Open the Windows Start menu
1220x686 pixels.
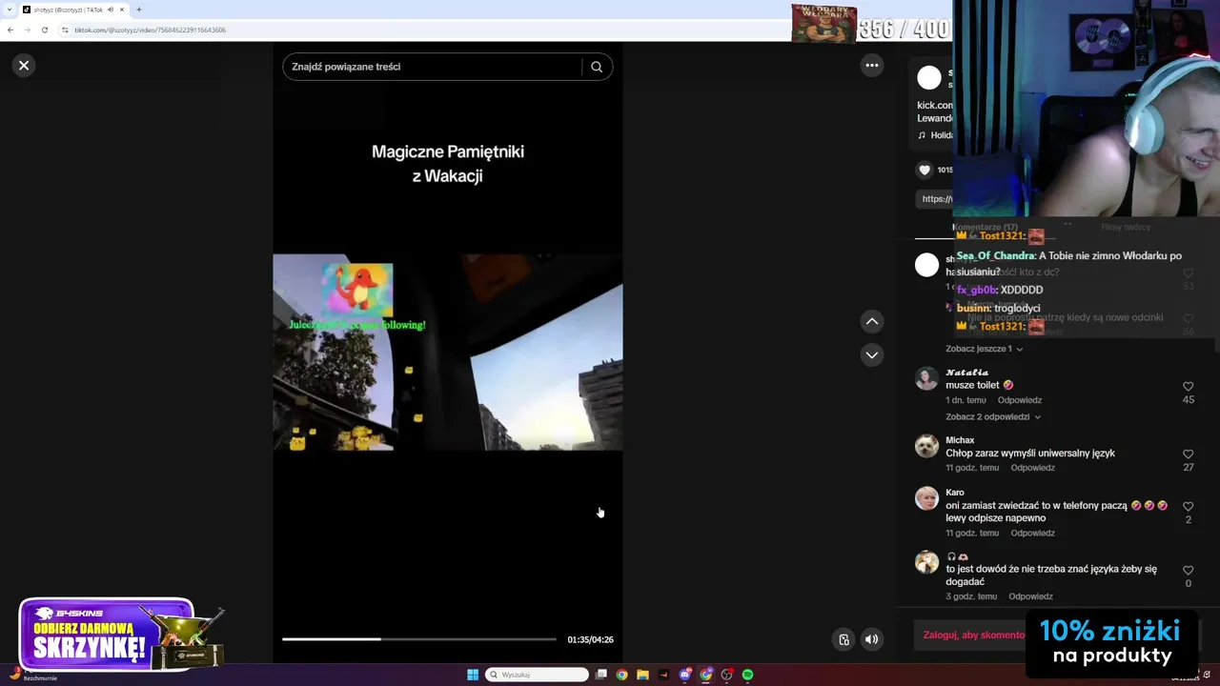(473, 675)
